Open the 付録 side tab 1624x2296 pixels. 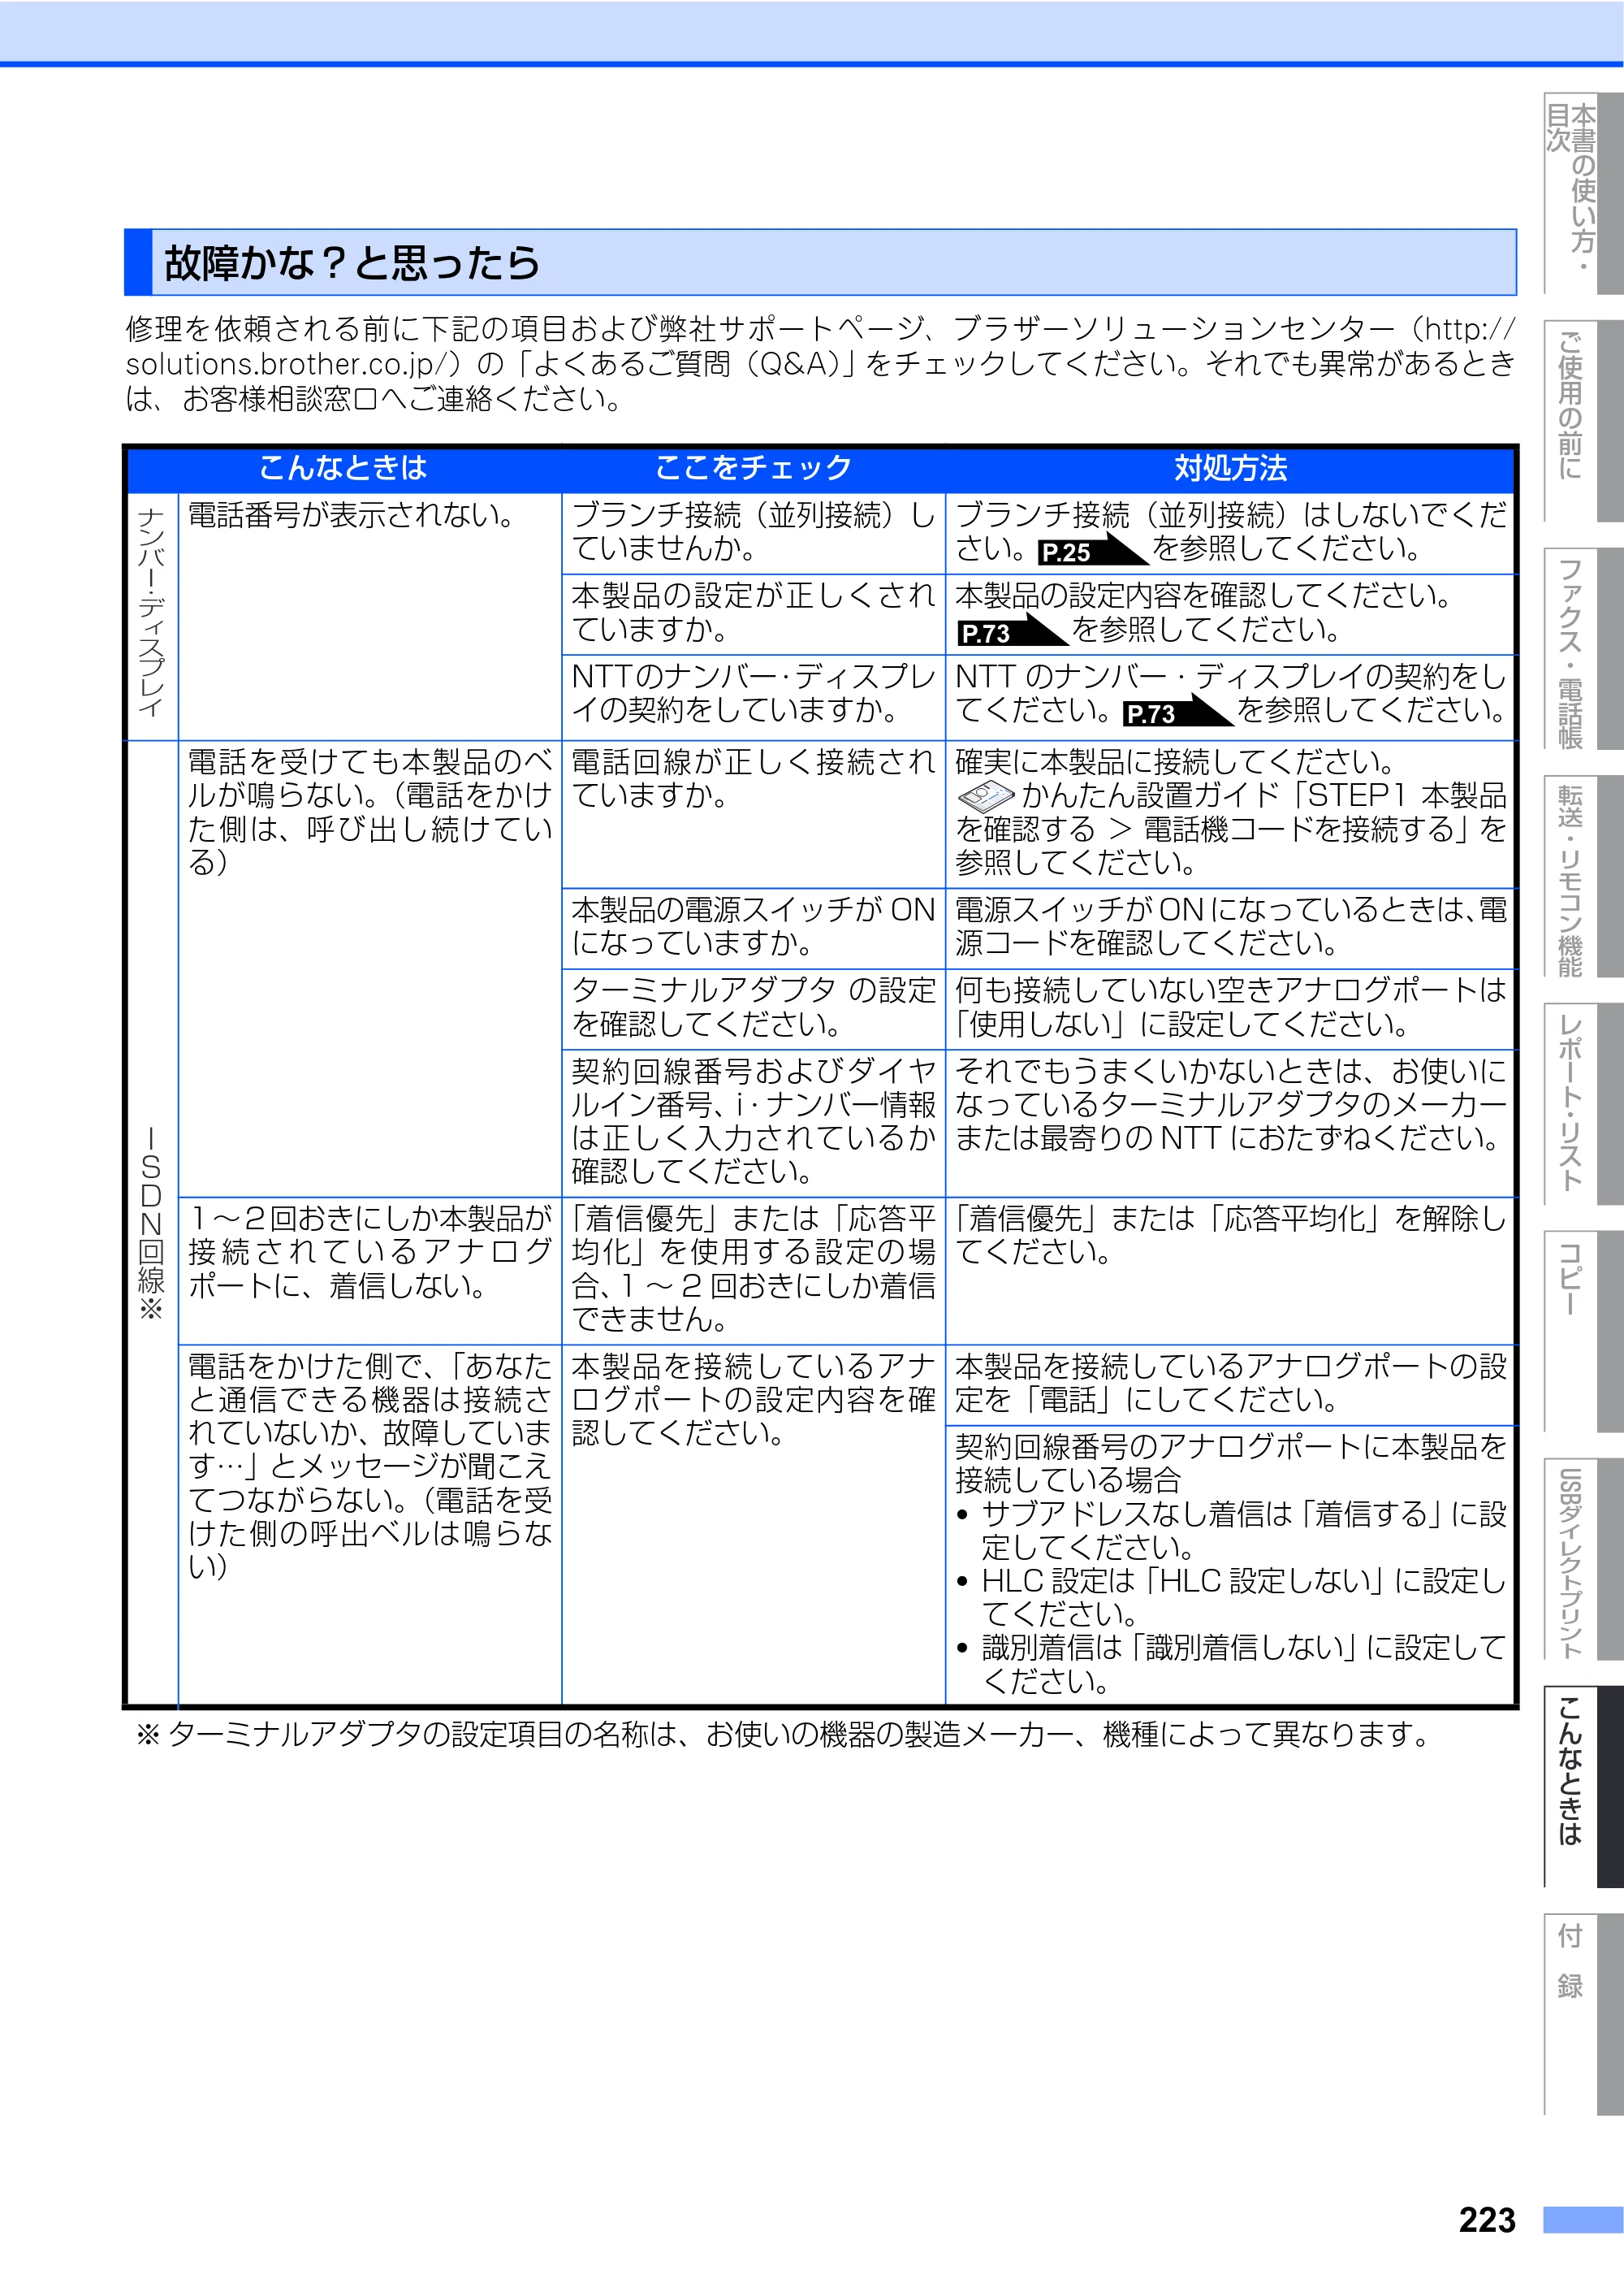point(1583,2014)
